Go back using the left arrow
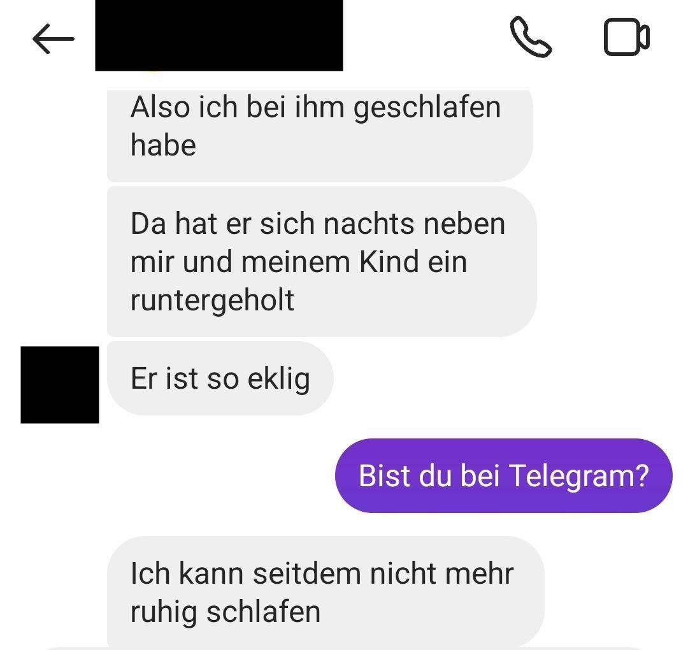 (53, 39)
